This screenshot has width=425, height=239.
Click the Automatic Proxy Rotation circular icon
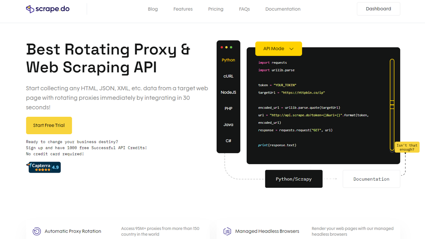tap(36, 231)
